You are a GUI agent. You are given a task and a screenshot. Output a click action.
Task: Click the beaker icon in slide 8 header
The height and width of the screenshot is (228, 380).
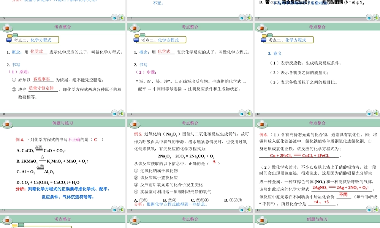7,28
